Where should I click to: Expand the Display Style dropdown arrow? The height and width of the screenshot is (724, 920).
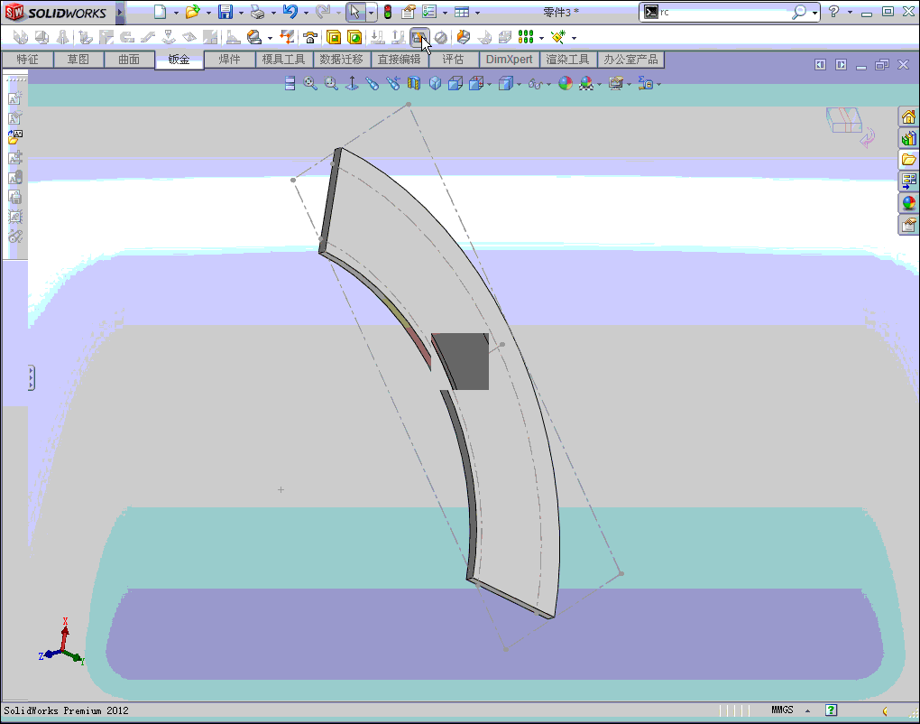pos(519,85)
